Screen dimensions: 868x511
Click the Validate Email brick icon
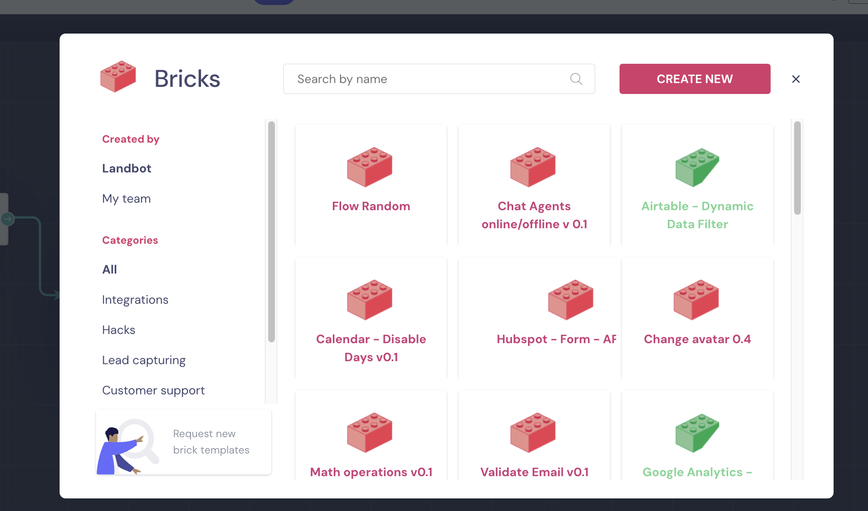533,433
